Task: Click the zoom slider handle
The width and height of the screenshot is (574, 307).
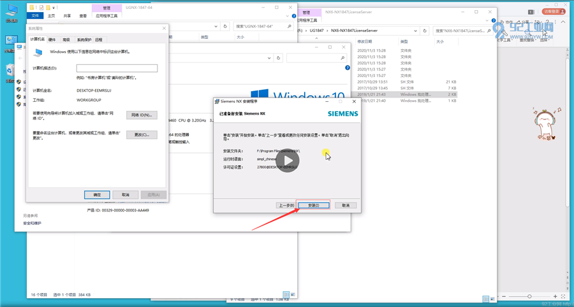Action: [529, 296]
